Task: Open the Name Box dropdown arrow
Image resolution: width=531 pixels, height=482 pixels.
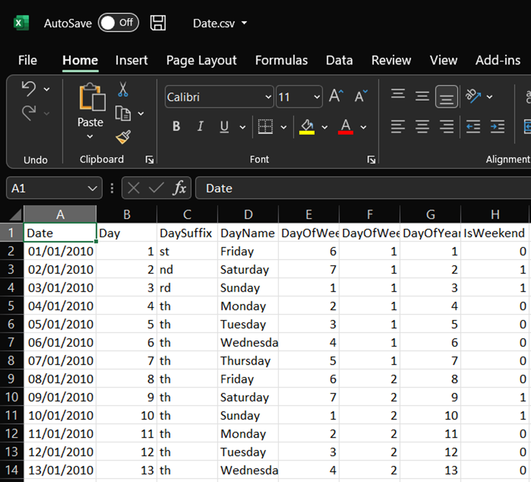Action: click(x=92, y=188)
